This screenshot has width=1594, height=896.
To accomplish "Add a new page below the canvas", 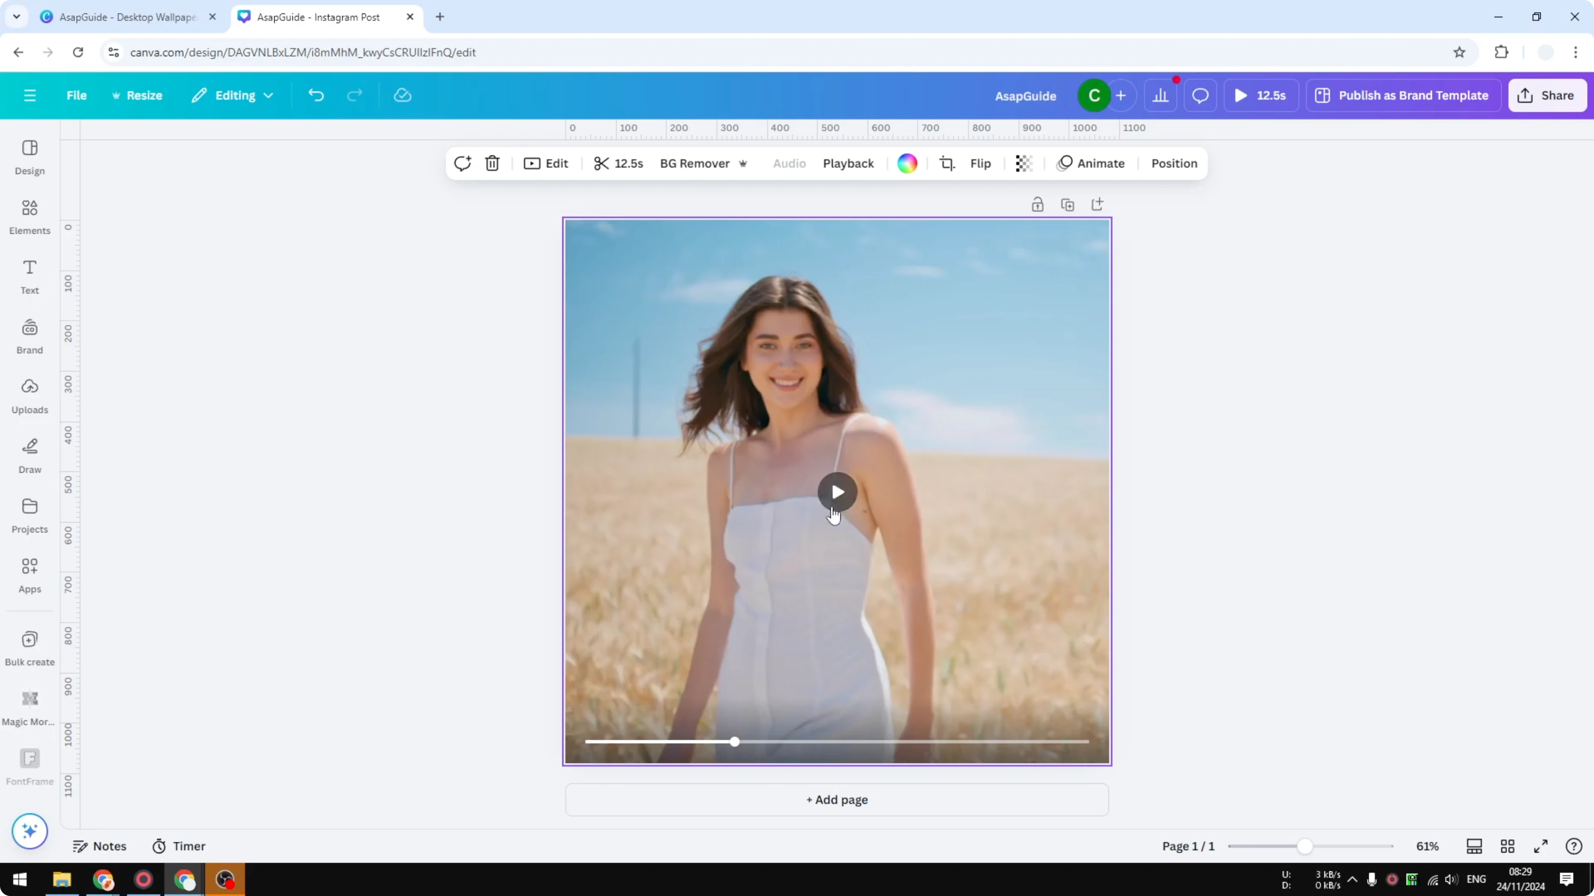I will coord(836,799).
